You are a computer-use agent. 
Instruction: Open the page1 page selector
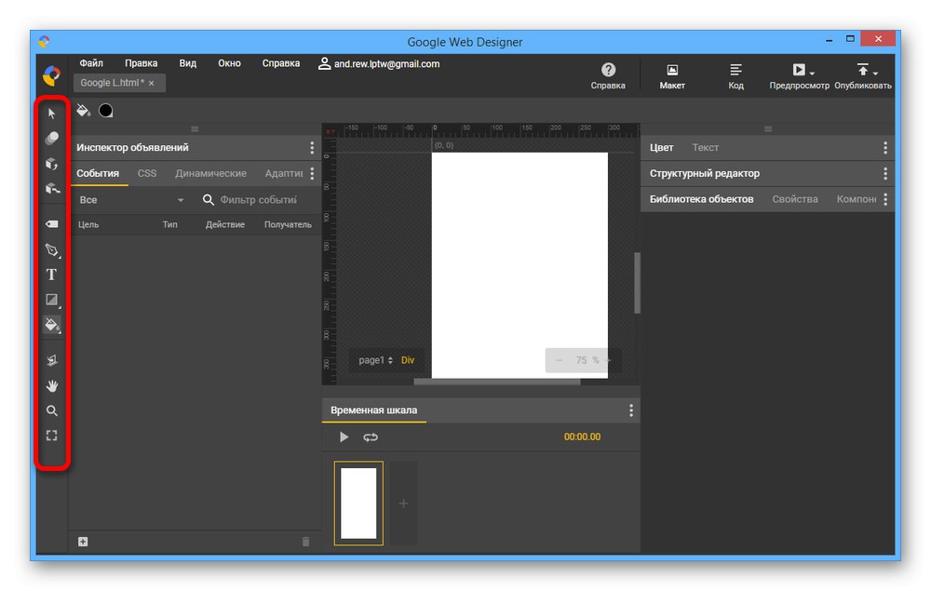click(x=375, y=360)
